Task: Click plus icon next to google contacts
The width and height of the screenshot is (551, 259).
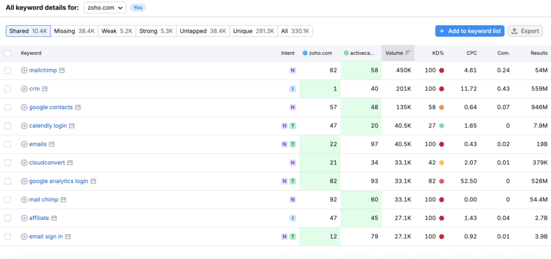Action: 24,107
